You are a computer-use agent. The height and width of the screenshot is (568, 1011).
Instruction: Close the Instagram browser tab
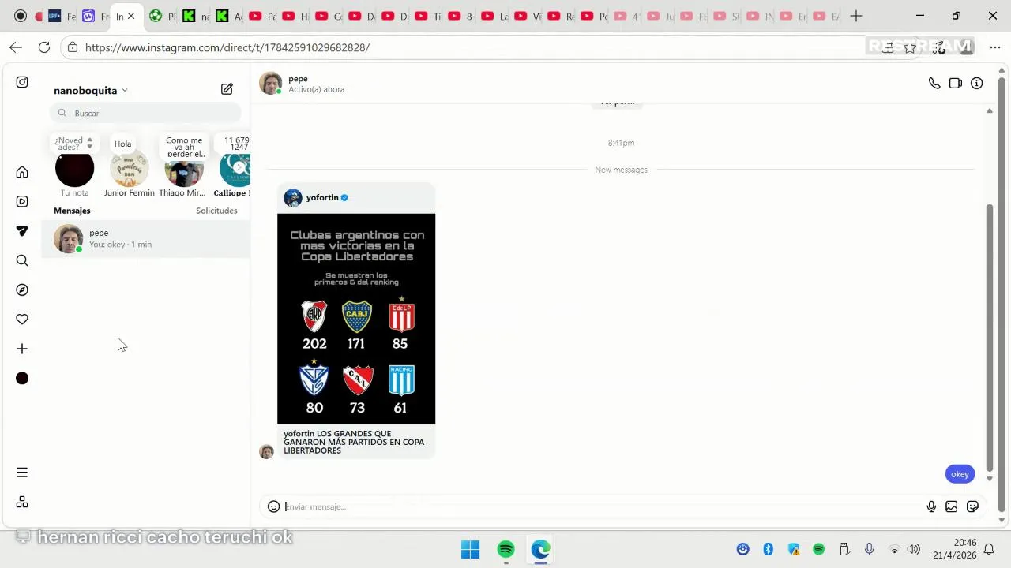point(131,16)
